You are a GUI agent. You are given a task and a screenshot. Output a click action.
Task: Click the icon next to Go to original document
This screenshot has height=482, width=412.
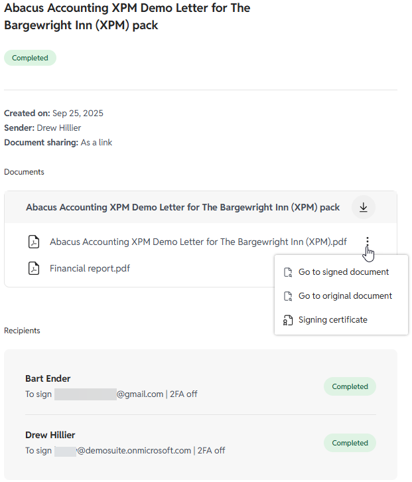coord(288,296)
